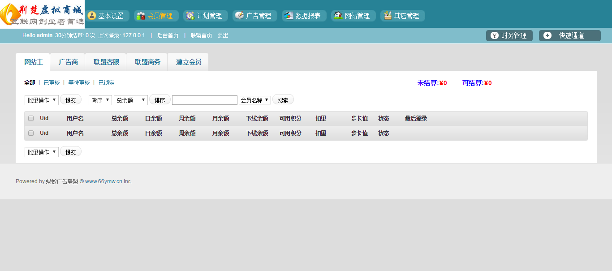Open the top 批量操作 dropdown

(x=42, y=100)
